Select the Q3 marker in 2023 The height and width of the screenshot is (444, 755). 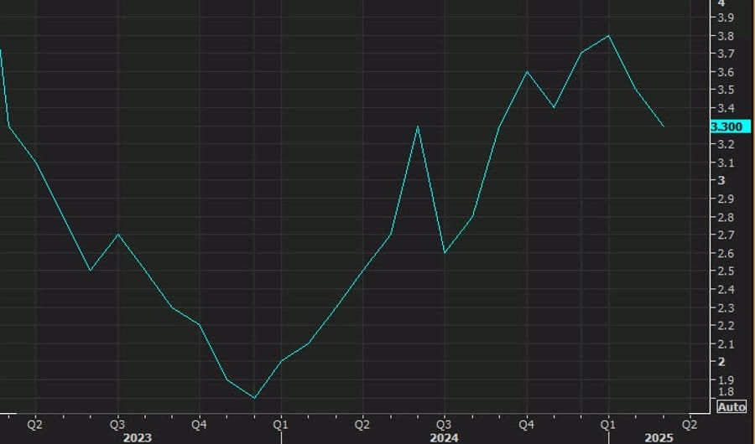coord(117,423)
